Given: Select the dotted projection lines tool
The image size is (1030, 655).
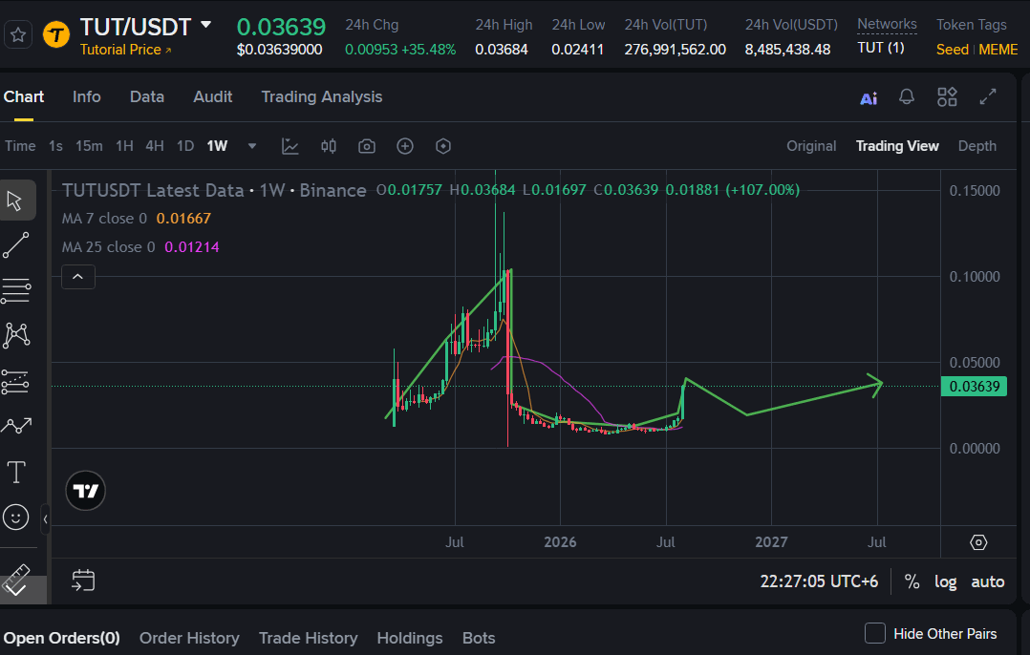Looking at the screenshot, I should [16, 381].
